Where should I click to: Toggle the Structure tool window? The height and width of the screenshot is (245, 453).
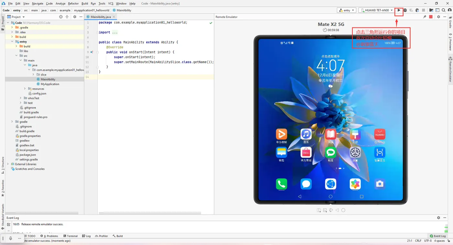tap(3, 165)
